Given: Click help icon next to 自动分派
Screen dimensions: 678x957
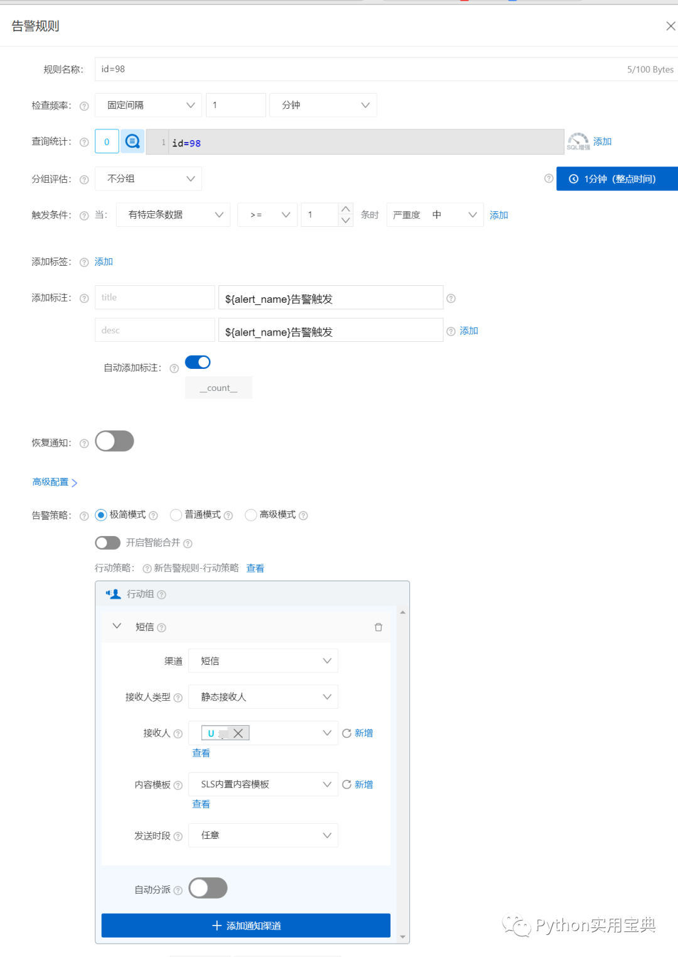Looking at the screenshot, I should [178, 890].
